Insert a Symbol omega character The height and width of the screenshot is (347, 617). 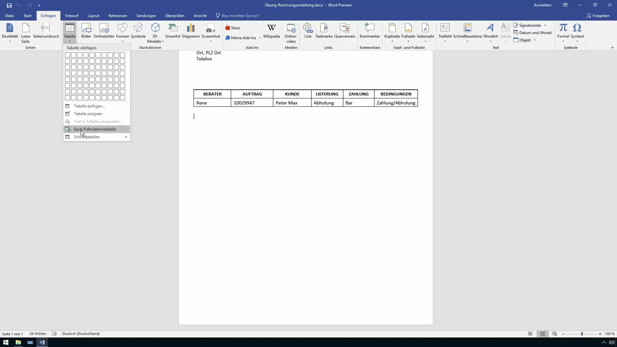(577, 32)
